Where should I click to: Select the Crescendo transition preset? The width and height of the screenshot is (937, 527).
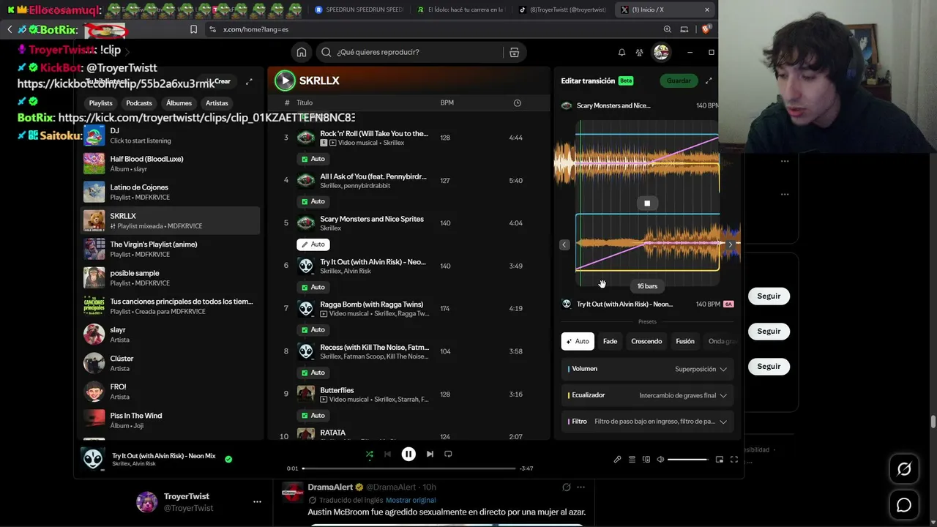pyautogui.click(x=646, y=341)
